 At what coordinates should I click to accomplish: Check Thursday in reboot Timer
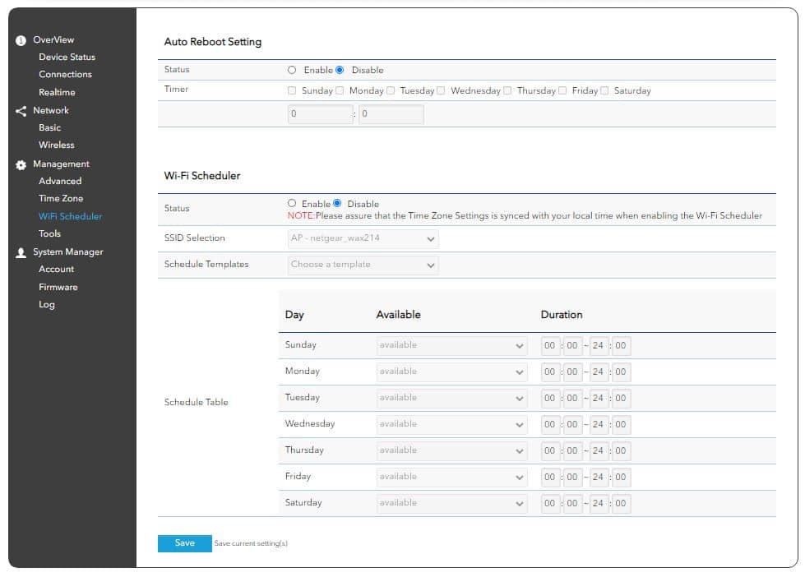point(507,90)
